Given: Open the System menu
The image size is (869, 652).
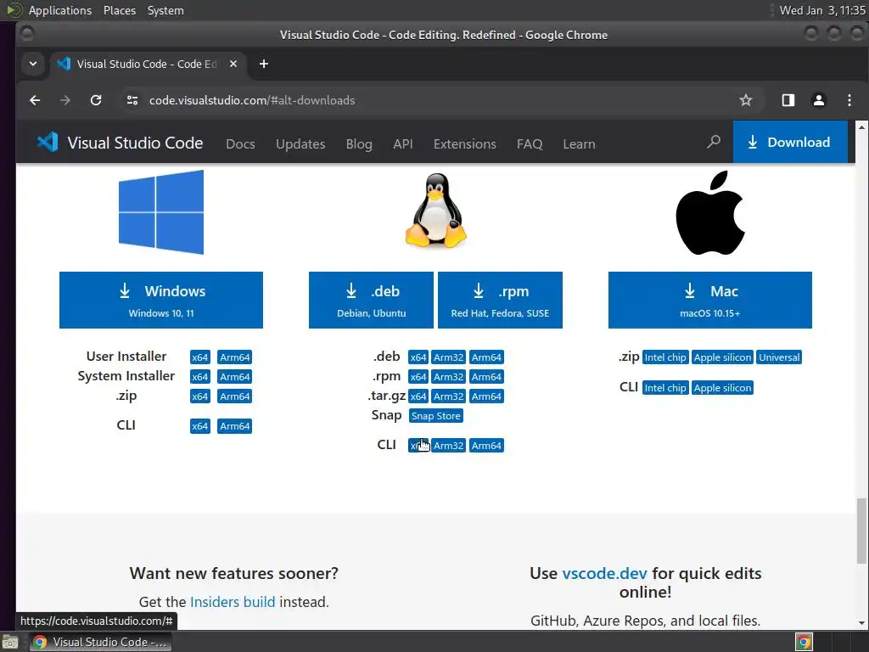Looking at the screenshot, I should tap(165, 10).
